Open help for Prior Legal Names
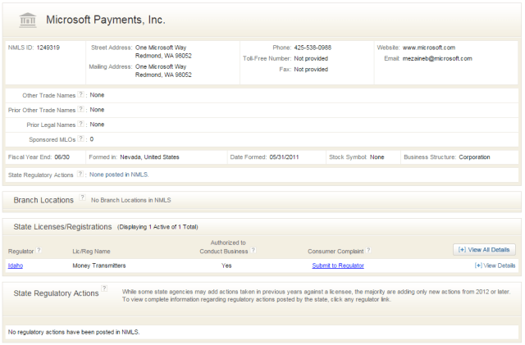525x345 pixels. (80, 125)
